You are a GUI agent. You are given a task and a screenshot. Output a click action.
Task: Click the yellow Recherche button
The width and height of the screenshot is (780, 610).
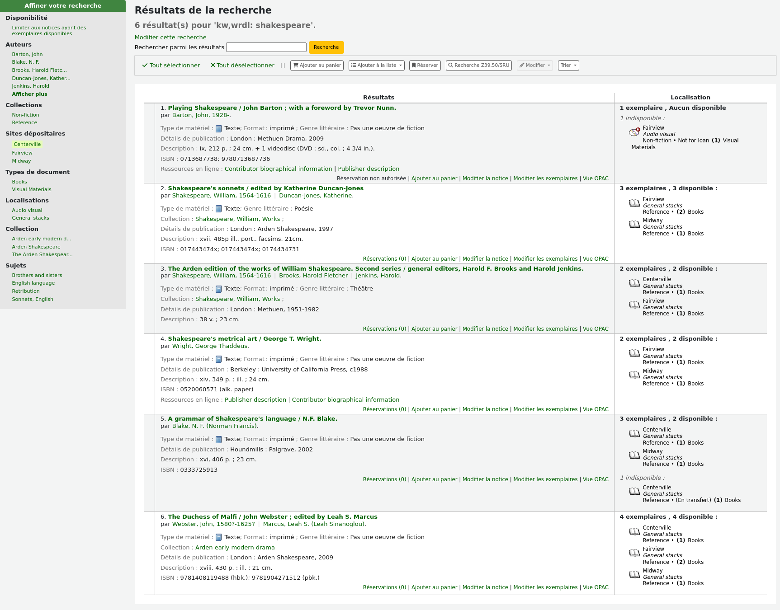click(x=326, y=47)
